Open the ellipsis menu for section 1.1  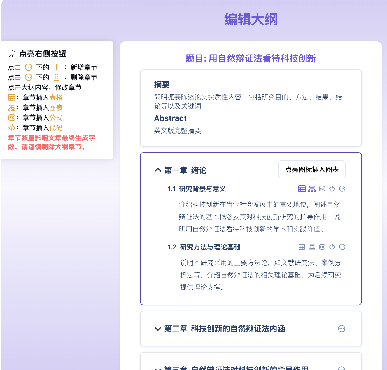pyautogui.click(x=342, y=189)
